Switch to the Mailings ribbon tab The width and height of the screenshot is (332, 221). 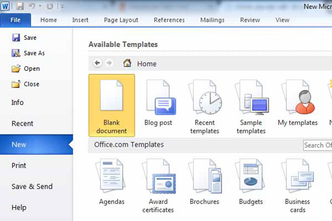tap(212, 20)
